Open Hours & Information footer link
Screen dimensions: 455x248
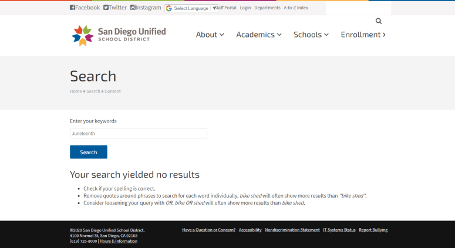tap(119, 241)
